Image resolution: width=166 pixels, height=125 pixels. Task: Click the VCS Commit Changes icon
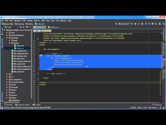click(149, 24)
